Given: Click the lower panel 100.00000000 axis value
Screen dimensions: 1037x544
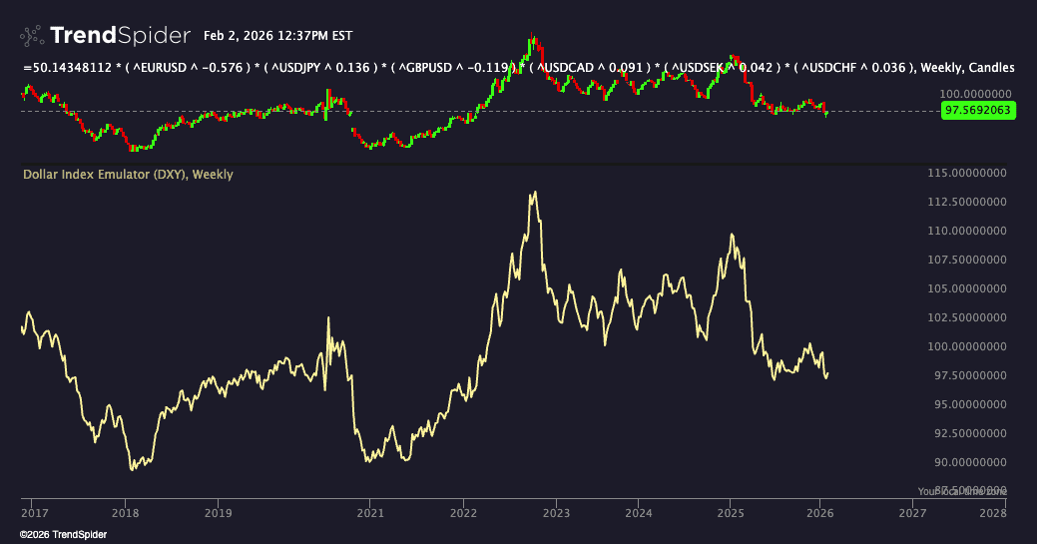Looking at the screenshot, I should click(967, 346).
